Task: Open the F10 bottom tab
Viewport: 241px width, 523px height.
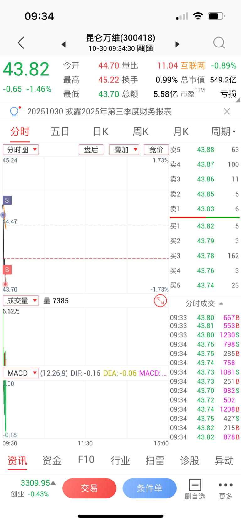Action: (x=86, y=460)
